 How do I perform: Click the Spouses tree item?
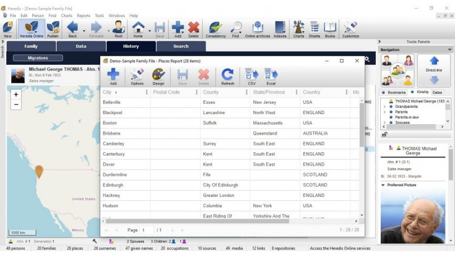(x=402, y=123)
